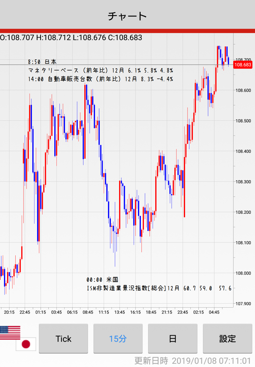
Task: Select the 14:00 自動車販売台数 event annotation
Action: click(100, 79)
